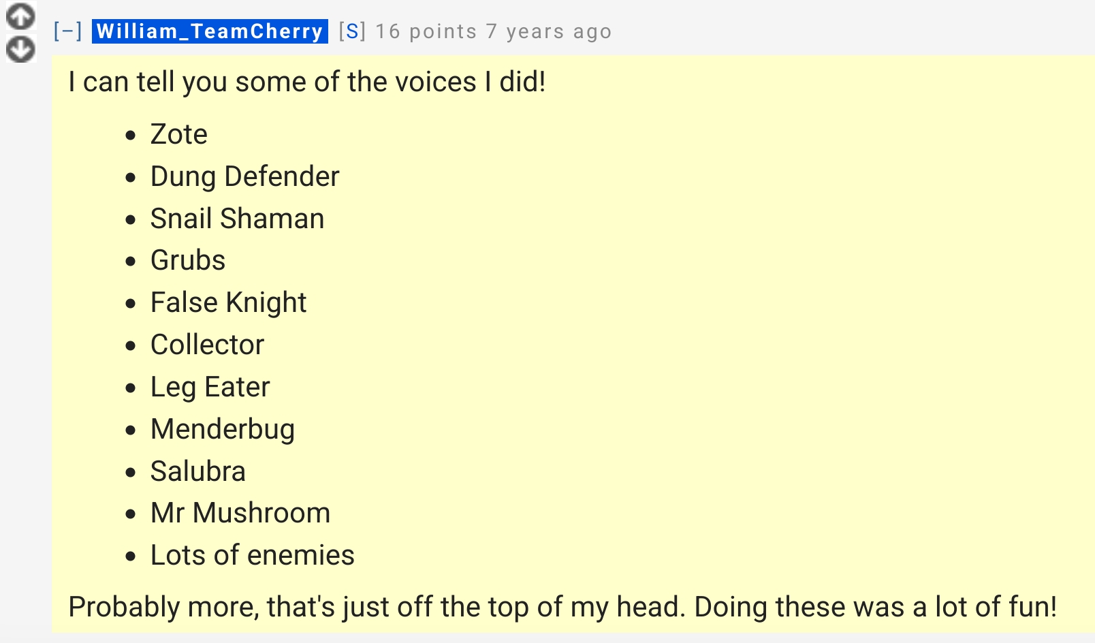Upvote William_TeamCherry's comment
This screenshot has width=1095, height=643.
tap(20, 16)
